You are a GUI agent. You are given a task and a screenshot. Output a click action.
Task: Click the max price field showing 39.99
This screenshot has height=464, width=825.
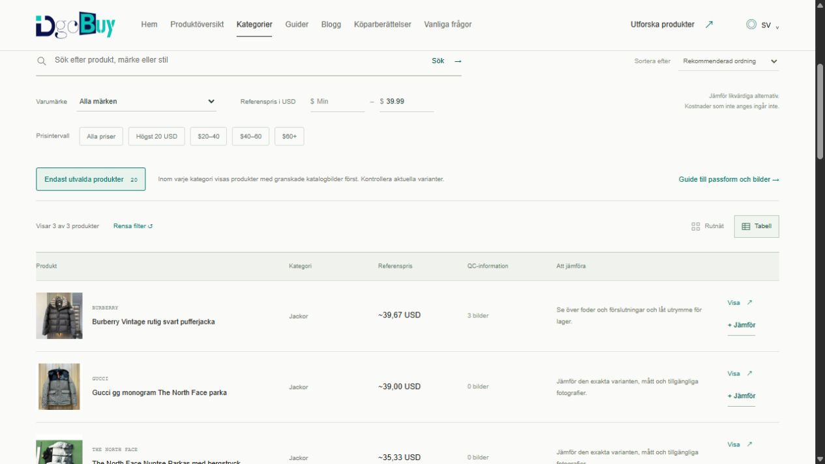pos(406,102)
